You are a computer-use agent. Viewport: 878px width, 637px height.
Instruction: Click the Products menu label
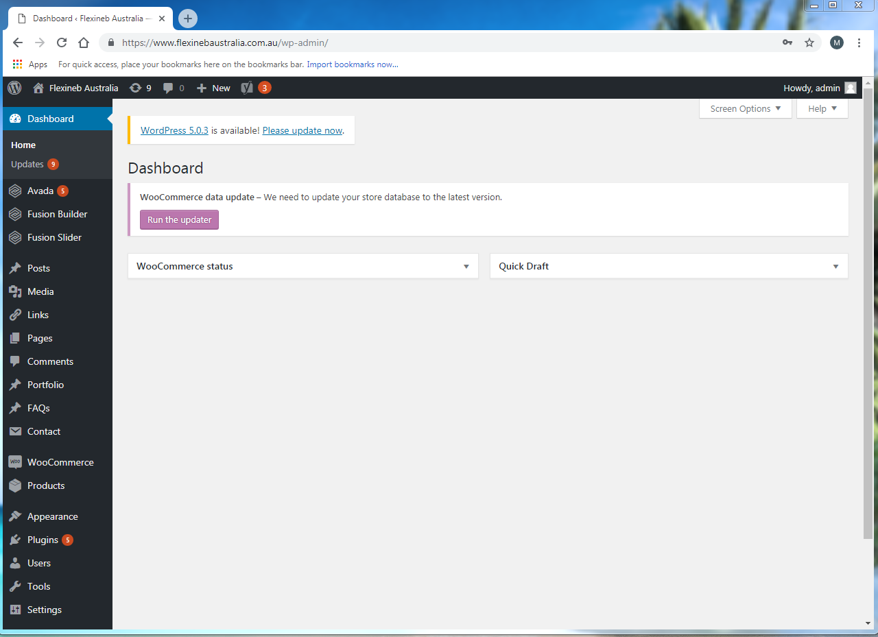click(x=46, y=485)
